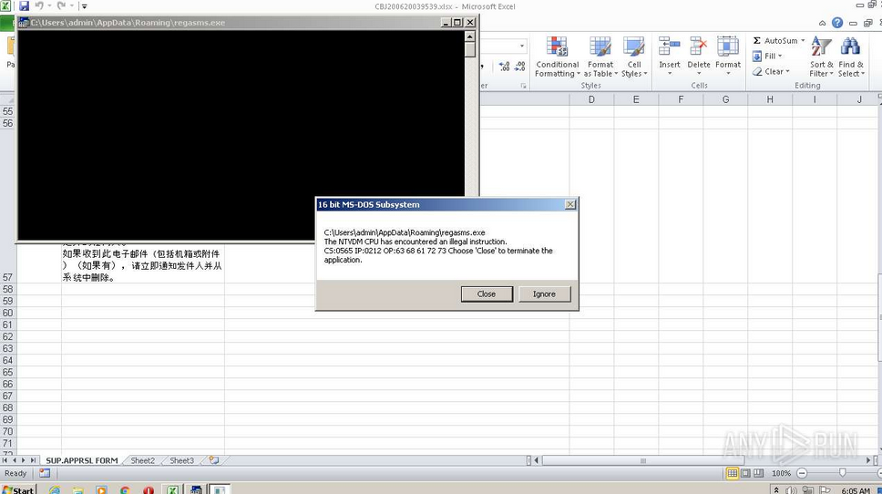
Task: Click Excel taskbar button
Action: (x=172, y=490)
